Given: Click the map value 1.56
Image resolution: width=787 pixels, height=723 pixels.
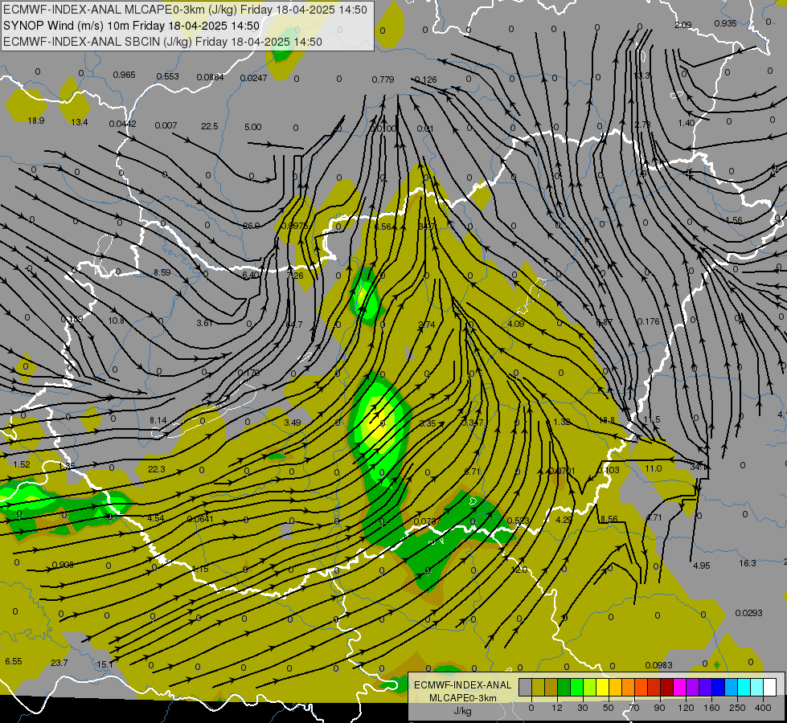Looking at the screenshot, I should coord(734,220).
